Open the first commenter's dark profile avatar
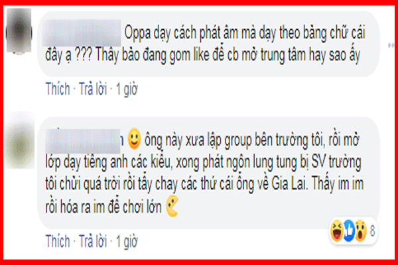This screenshot has height=265, width=398. coord(19,31)
